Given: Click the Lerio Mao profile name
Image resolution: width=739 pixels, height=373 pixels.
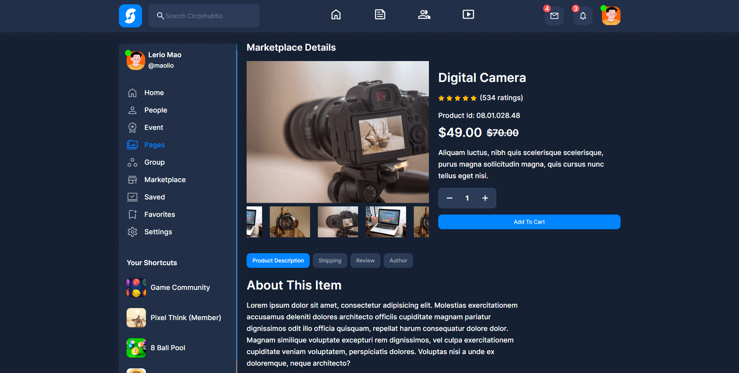Looking at the screenshot, I should 165,55.
